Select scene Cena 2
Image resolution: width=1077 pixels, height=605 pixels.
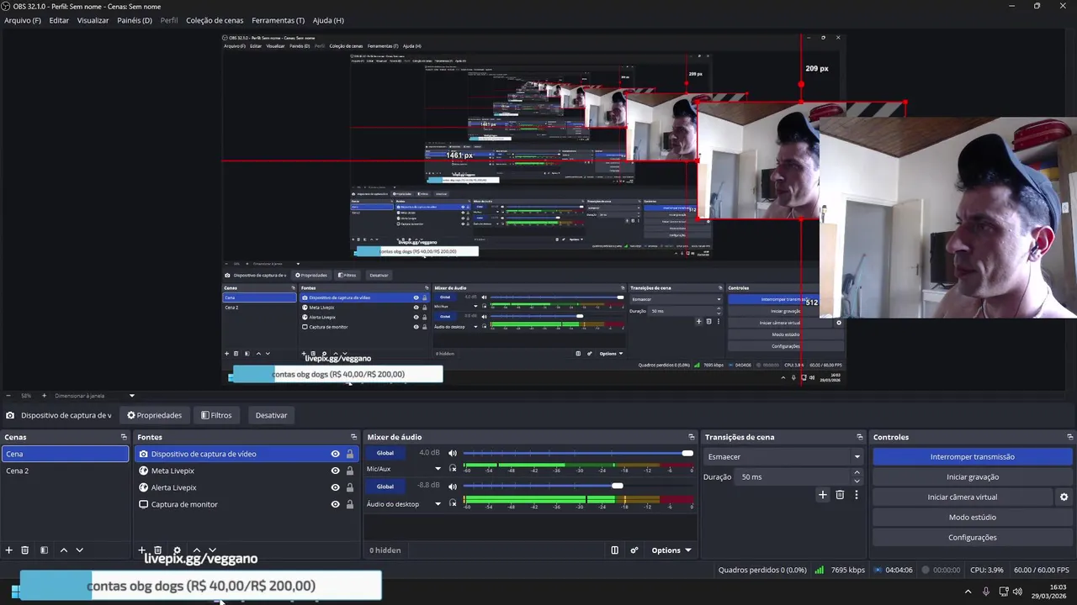[65, 471]
